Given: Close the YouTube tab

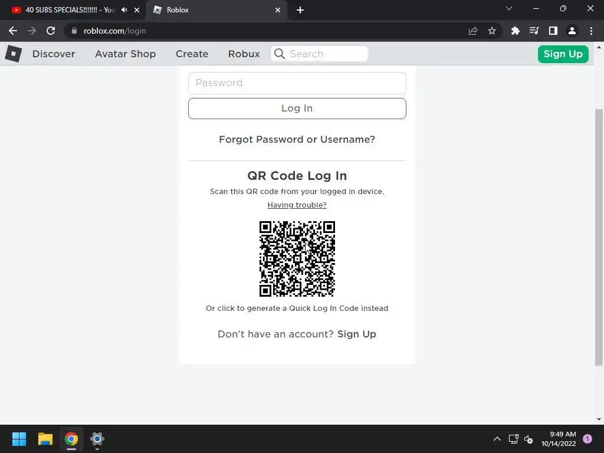Looking at the screenshot, I should coord(137,10).
